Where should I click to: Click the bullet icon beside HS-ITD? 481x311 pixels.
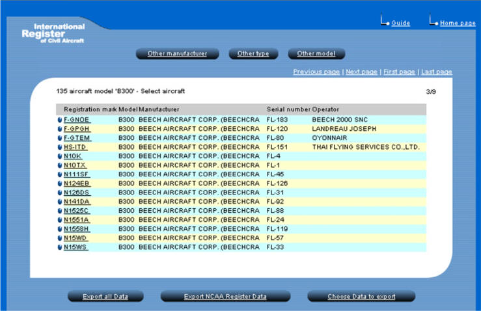(x=60, y=147)
